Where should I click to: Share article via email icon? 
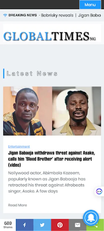(77, 225)
